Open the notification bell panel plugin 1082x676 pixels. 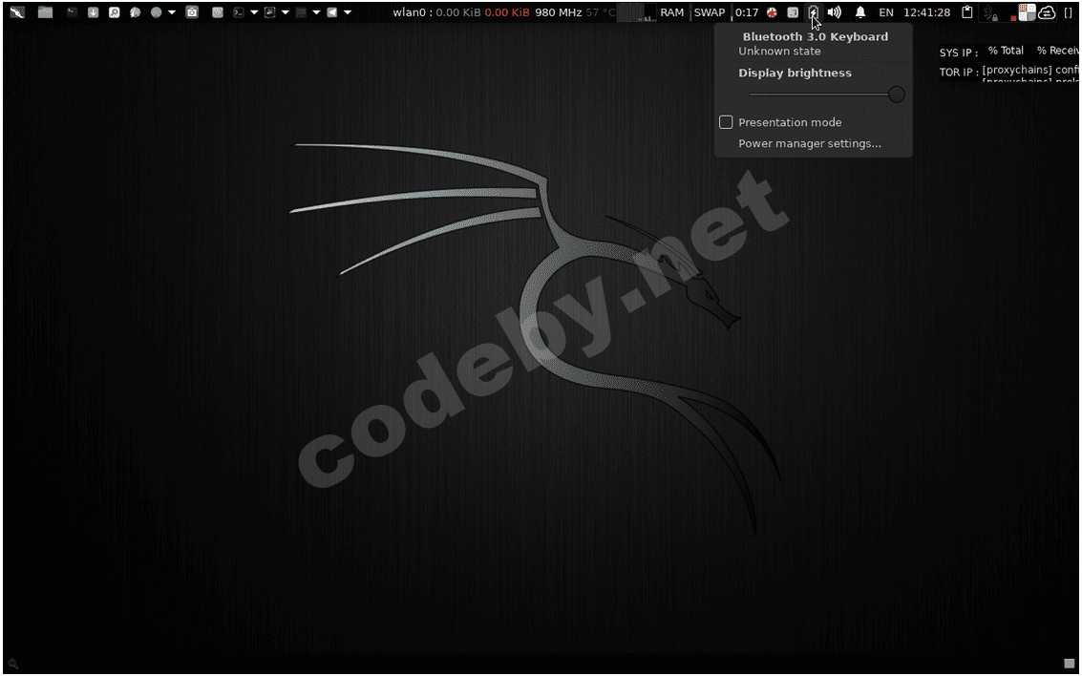860,12
